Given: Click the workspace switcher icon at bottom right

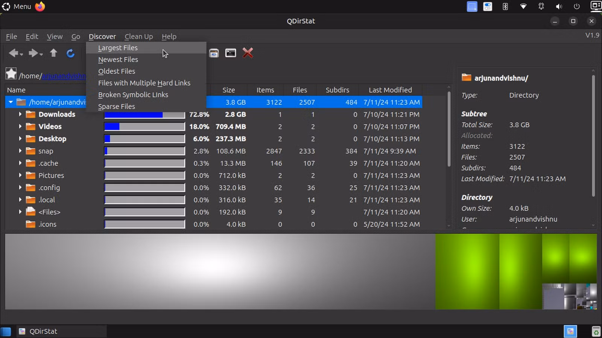Looking at the screenshot, I should pyautogui.click(x=570, y=331).
